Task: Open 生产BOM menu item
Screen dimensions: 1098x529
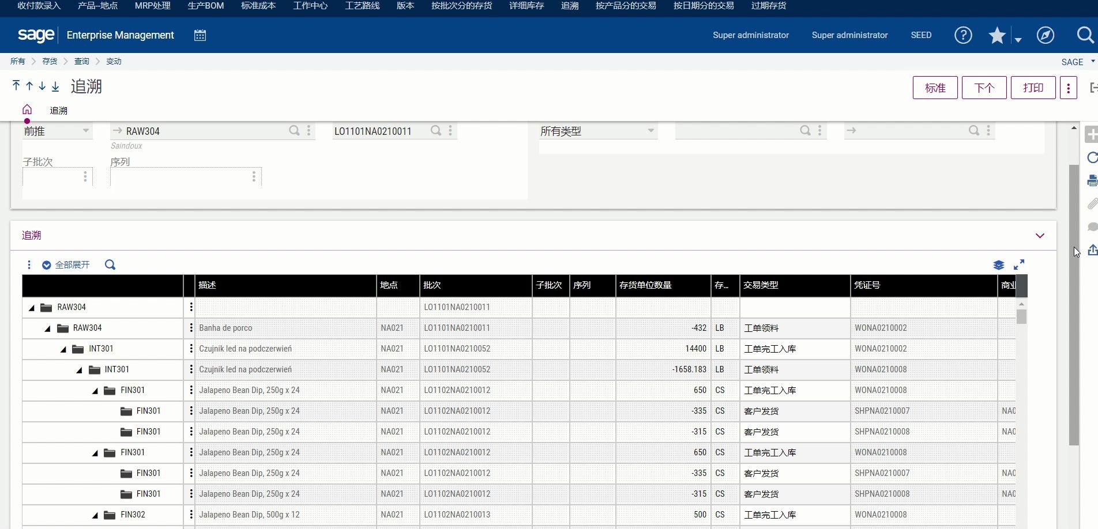Action: tap(205, 6)
